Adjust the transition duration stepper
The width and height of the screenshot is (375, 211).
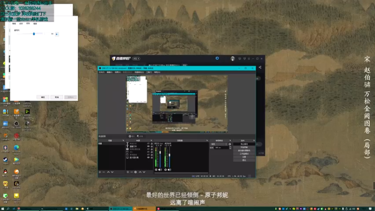(230, 148)
